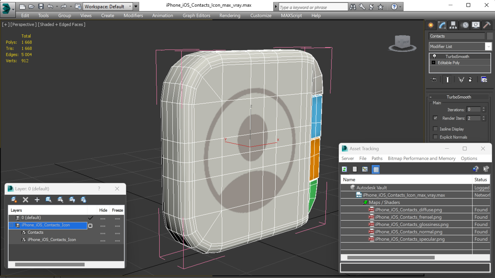Open Bitmap Performance and Memory menu
Image resolution: width=495 pixels, height=278 pixels.
coord(422,158)
